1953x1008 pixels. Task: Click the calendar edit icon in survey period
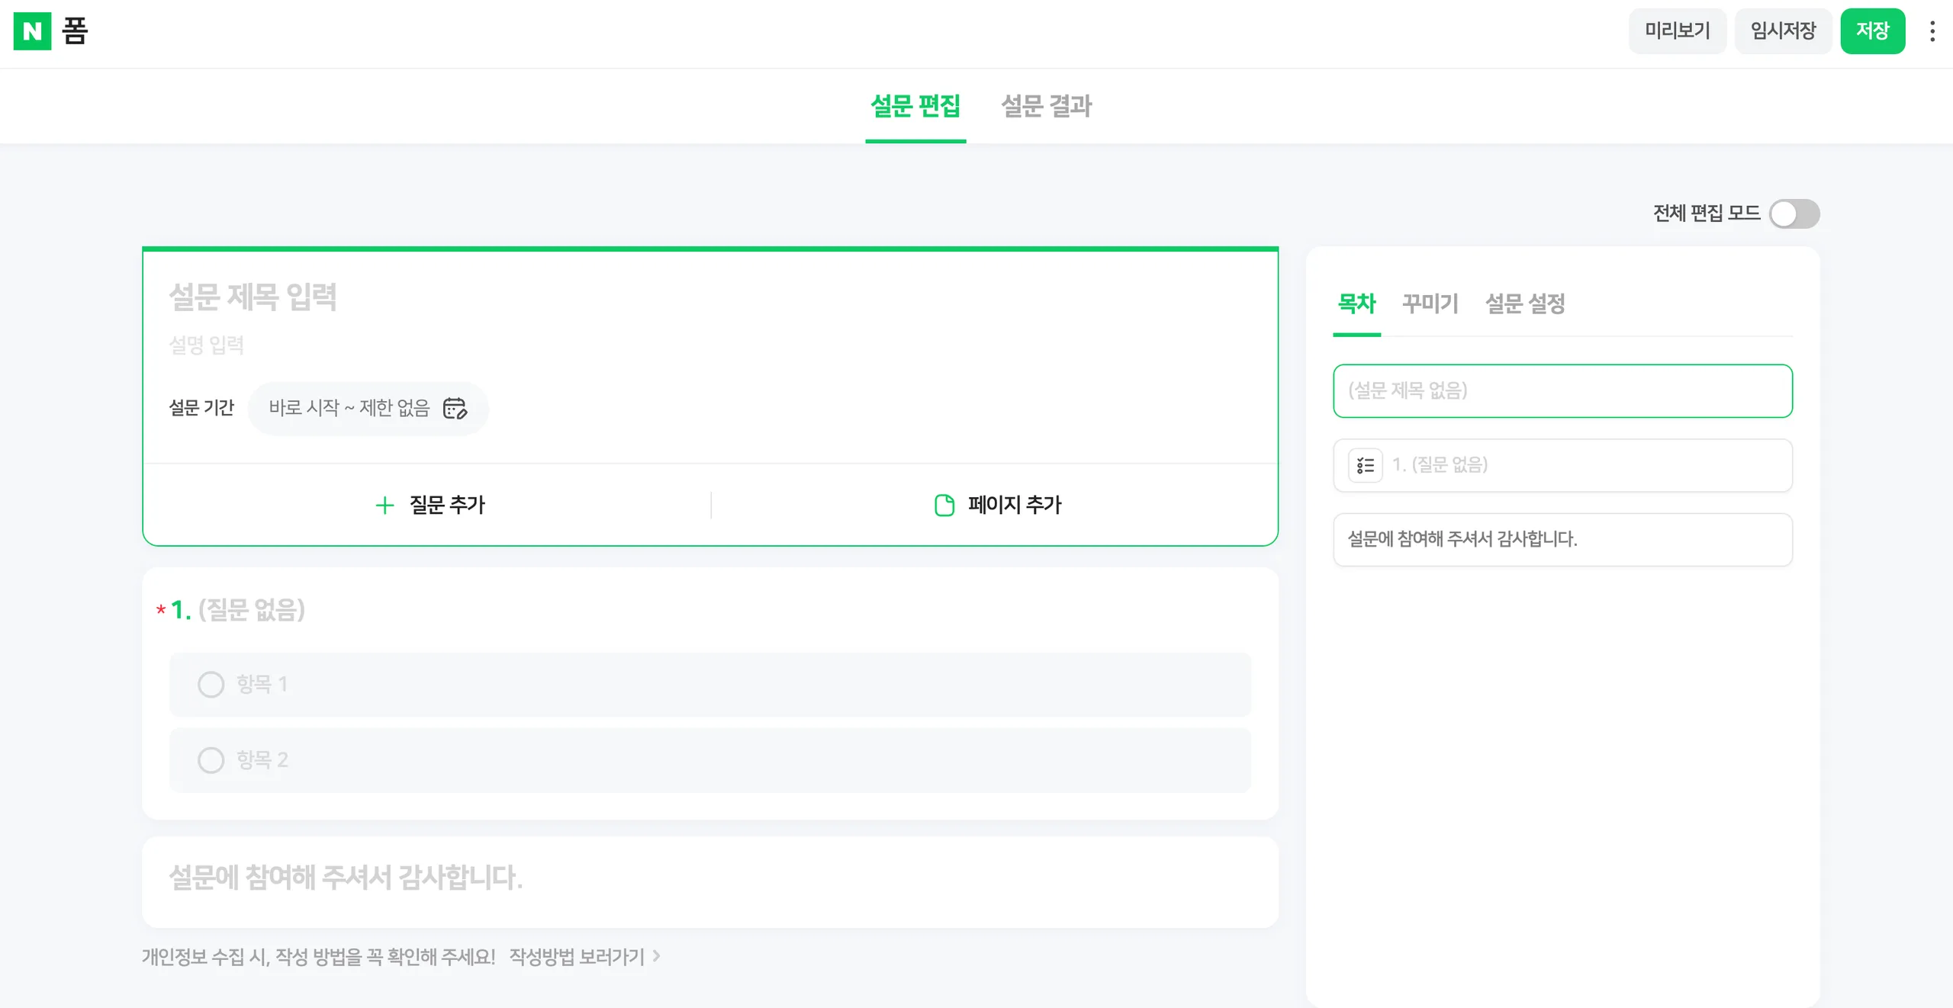point(455,409)
